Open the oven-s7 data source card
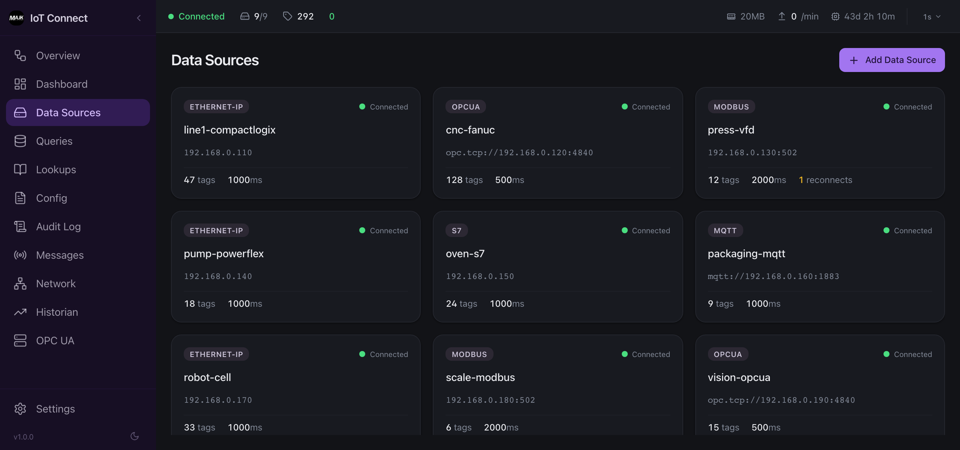The image size is (960, 450). click(558, 267)
